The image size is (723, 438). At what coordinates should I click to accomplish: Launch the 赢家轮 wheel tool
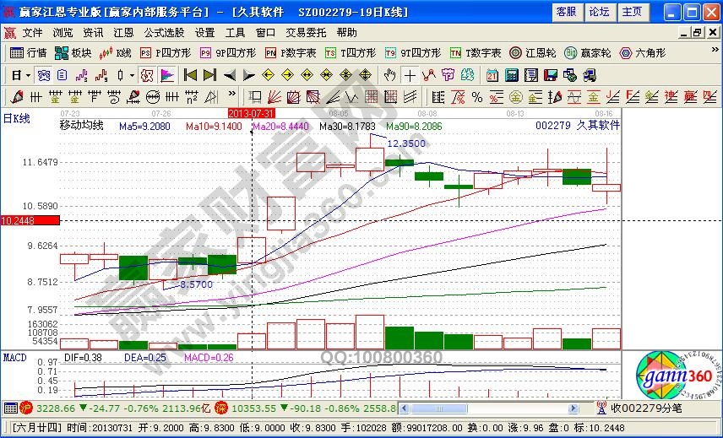point(588,53)
